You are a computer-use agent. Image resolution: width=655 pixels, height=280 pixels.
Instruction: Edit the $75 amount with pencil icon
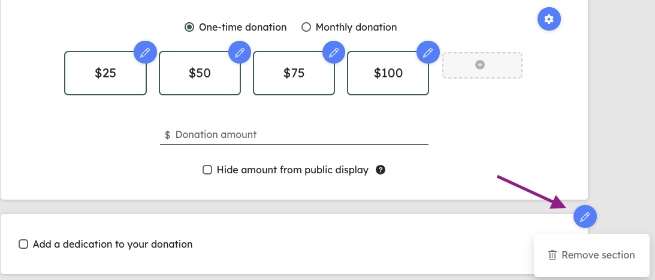coord(334,52)
